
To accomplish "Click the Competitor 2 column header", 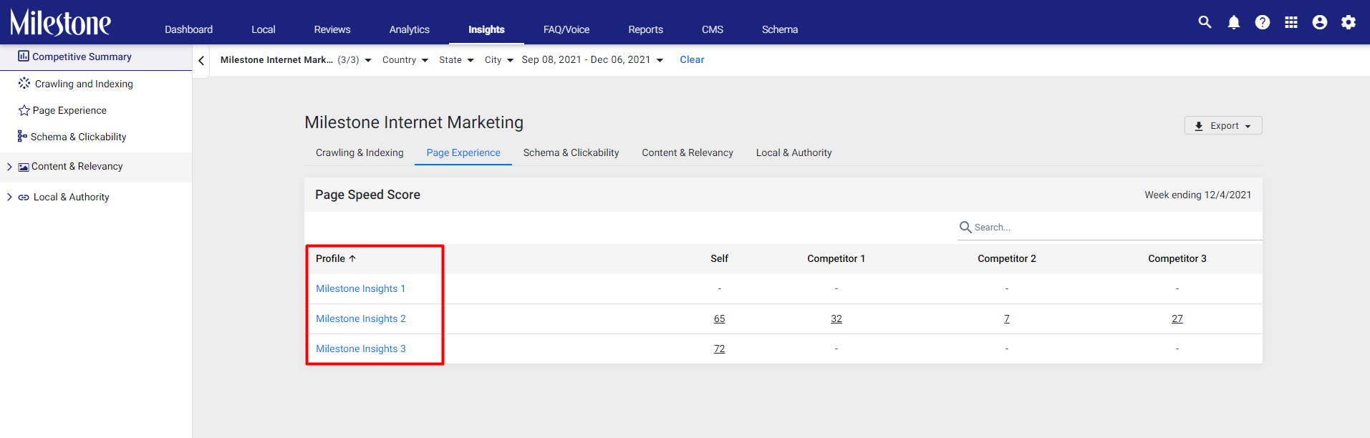I will coord(1006,258).
